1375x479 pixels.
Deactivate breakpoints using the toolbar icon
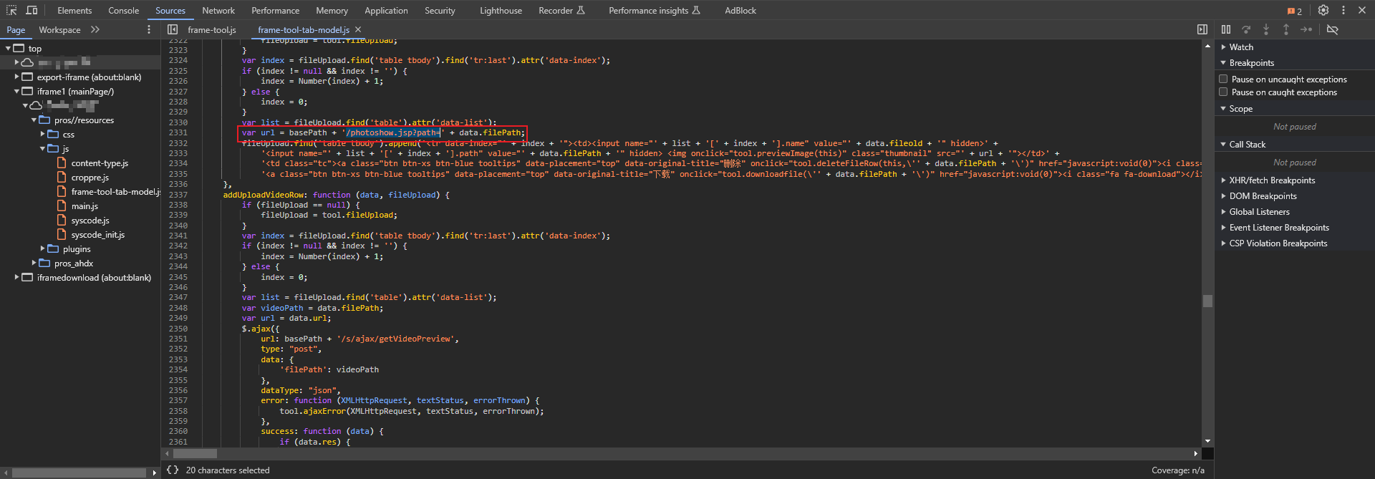[x=1332, y=29]
